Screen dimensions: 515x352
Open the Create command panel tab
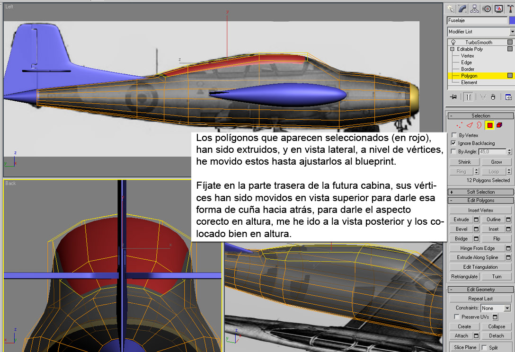(x=451, y=9)
